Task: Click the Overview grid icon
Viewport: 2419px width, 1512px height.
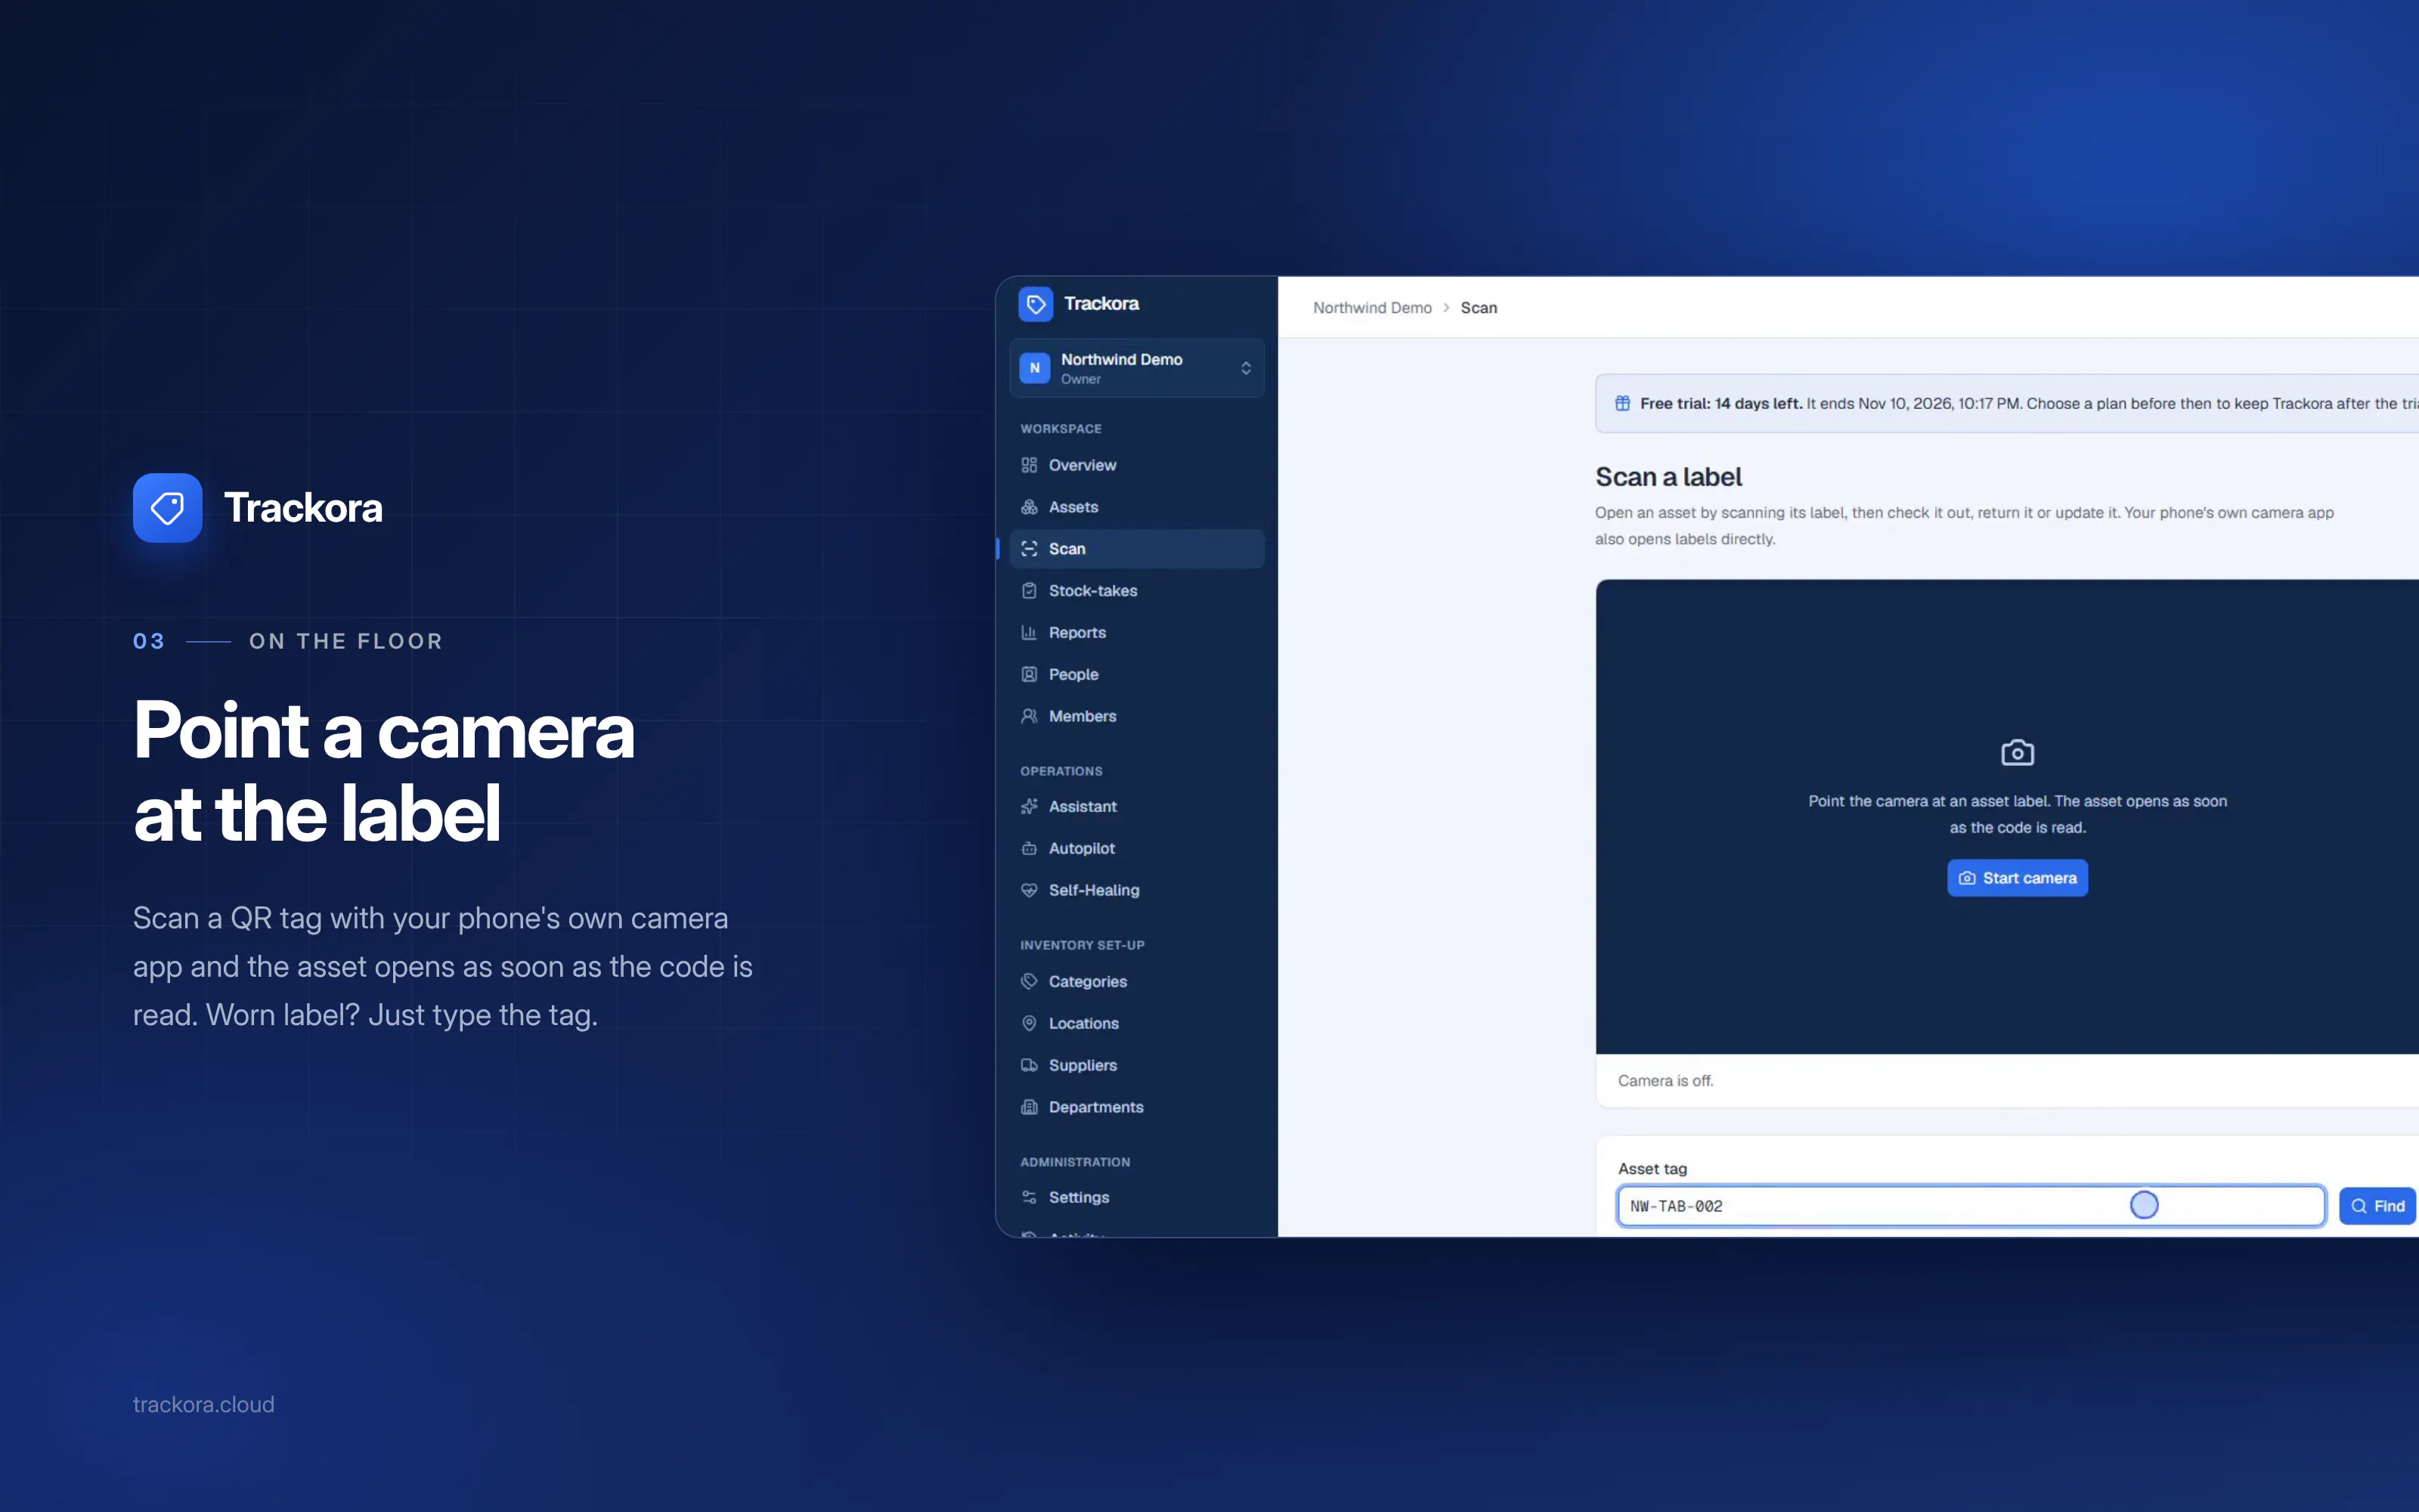Action: tap(1029, 465)
